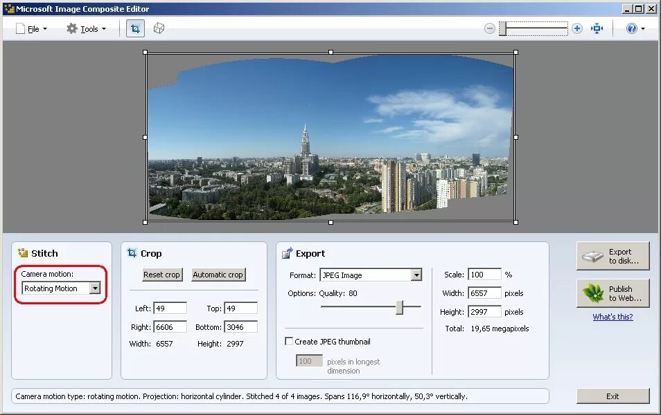Click the Automatic crop button
This screenshot has width=661, height=415.
pos(218,275)
